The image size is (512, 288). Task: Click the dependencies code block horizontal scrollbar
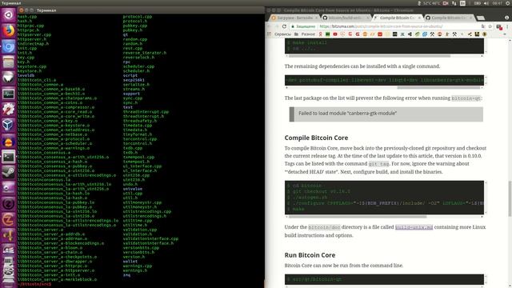point(438,88)
